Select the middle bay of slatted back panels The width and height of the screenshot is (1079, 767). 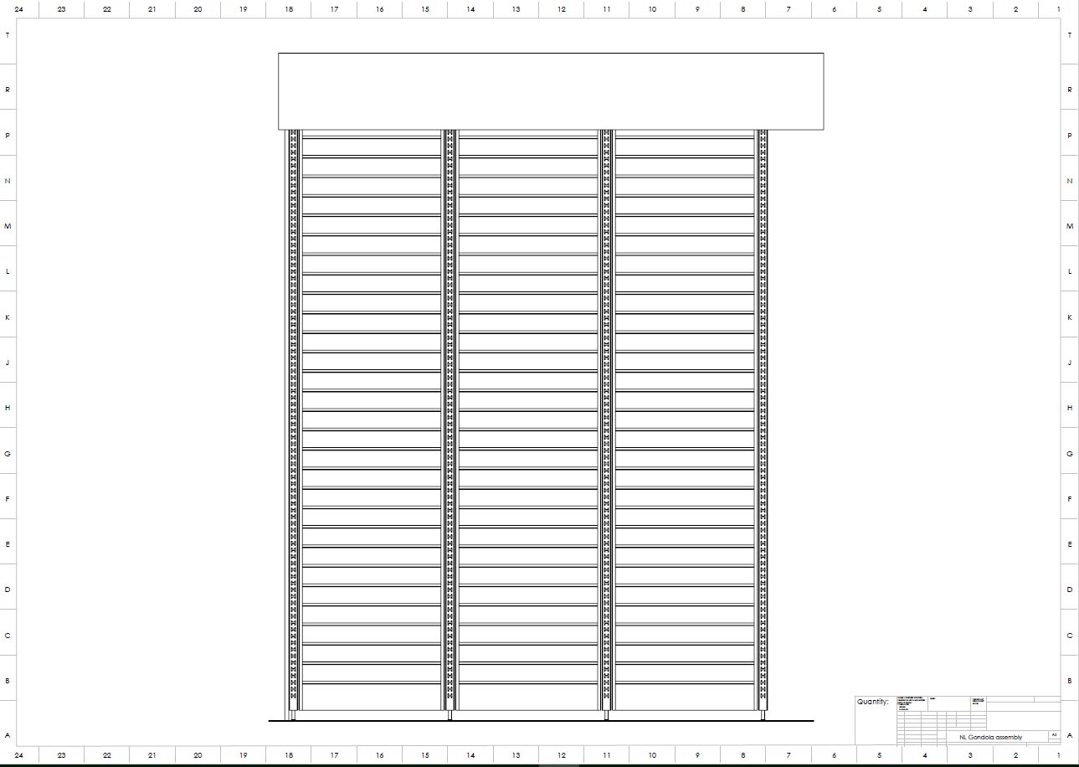[x=528, y=419]
